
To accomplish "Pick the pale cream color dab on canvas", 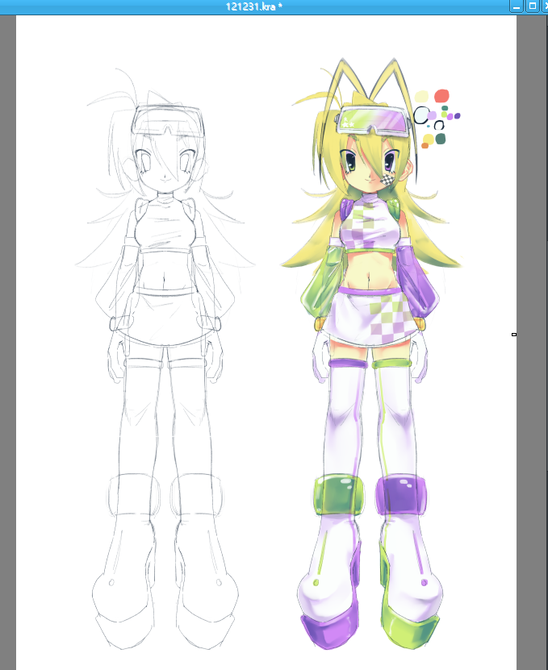I will click(421, 97).
